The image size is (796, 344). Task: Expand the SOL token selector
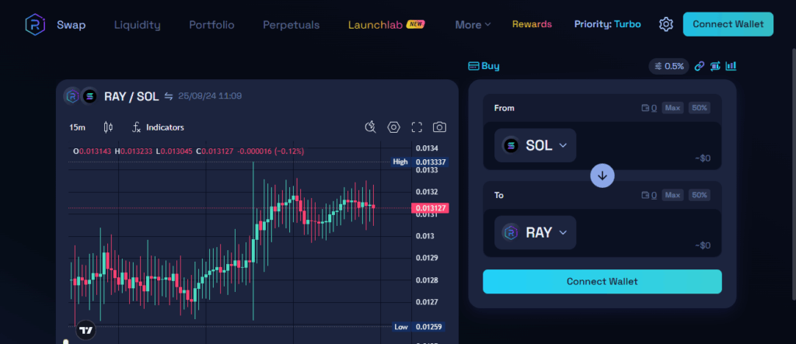click(535, 145)
